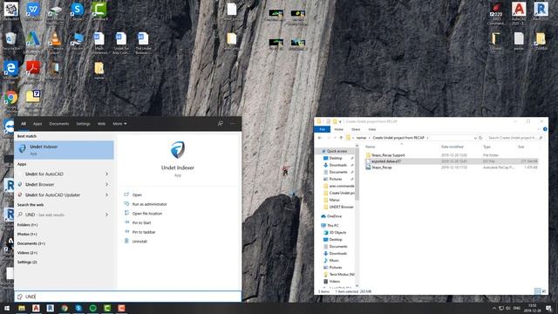Click Explorer up one level arrow
The image size is (558, 314).
click(x=341, y=138)
